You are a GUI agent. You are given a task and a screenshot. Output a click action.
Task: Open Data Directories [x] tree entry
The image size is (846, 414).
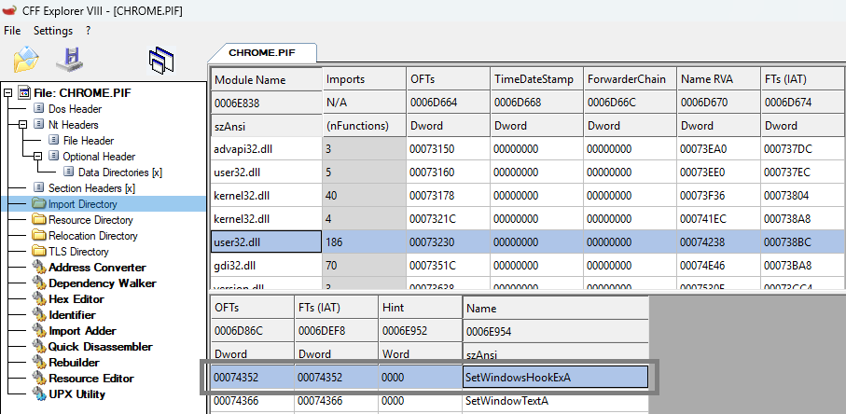120,172
